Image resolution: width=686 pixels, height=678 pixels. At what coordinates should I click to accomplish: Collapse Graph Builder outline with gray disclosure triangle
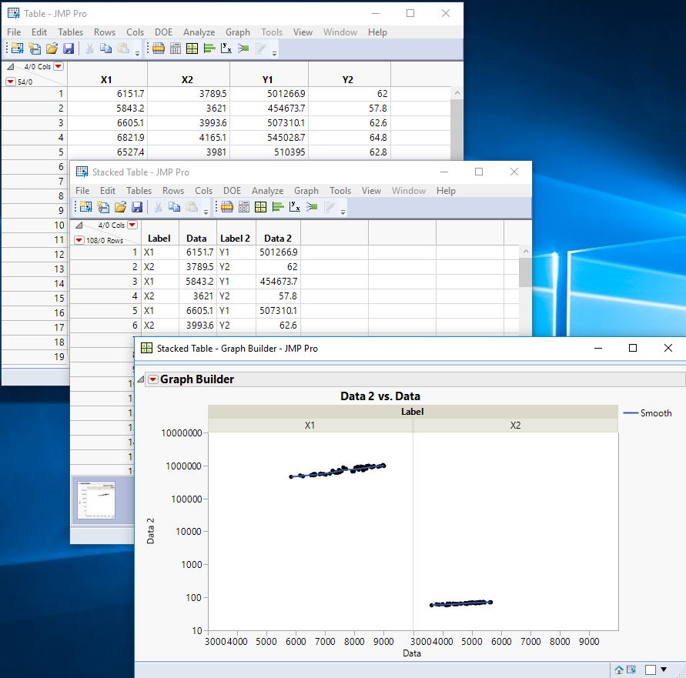point(141,379)
